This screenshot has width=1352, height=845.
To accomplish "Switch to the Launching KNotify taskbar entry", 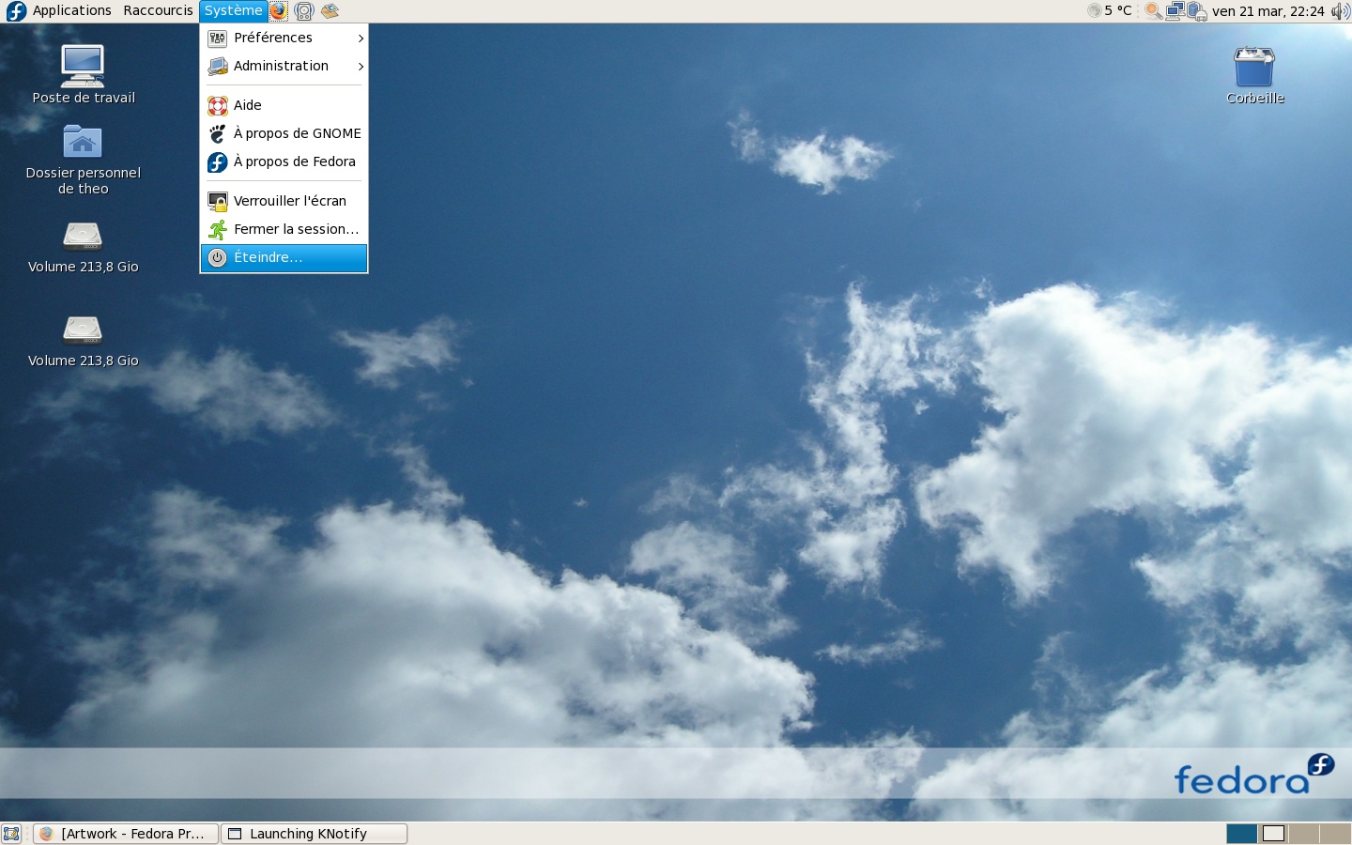I will coord(315,834).
